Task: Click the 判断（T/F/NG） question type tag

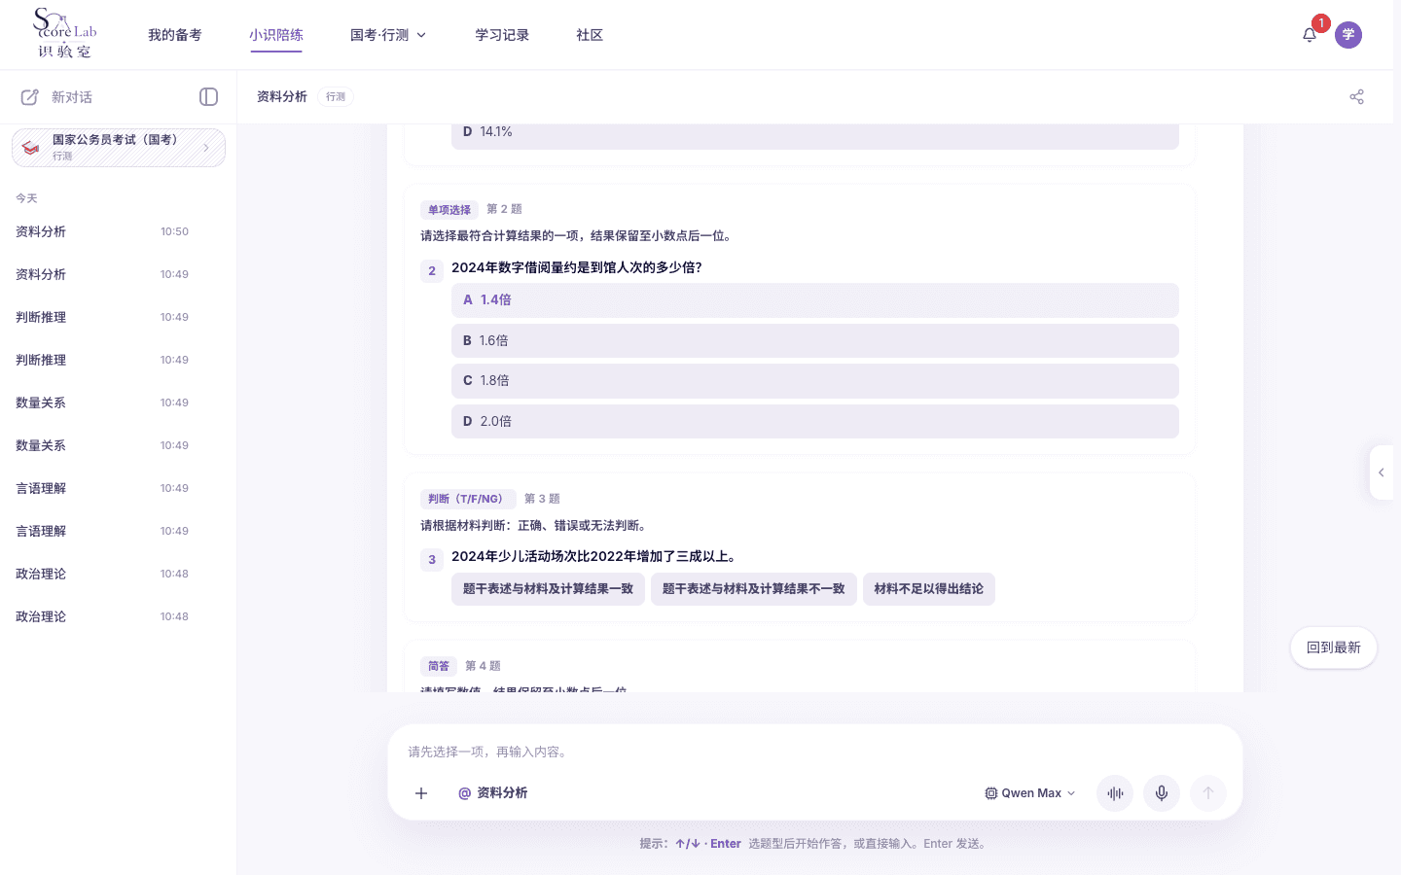Action: [x=468, y=499]
